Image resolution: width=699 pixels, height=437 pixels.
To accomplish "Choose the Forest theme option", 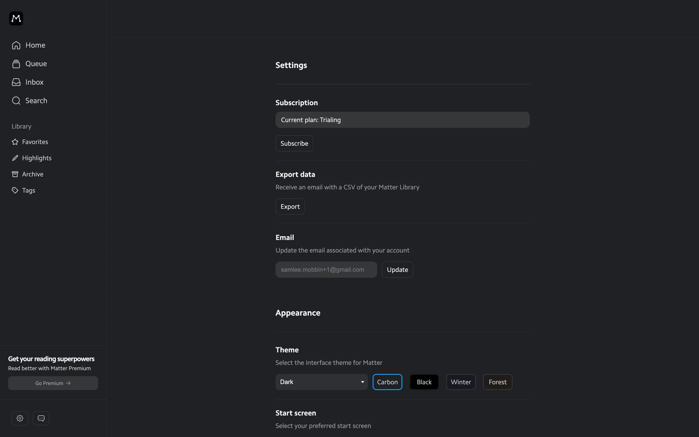I will (497, 382).
